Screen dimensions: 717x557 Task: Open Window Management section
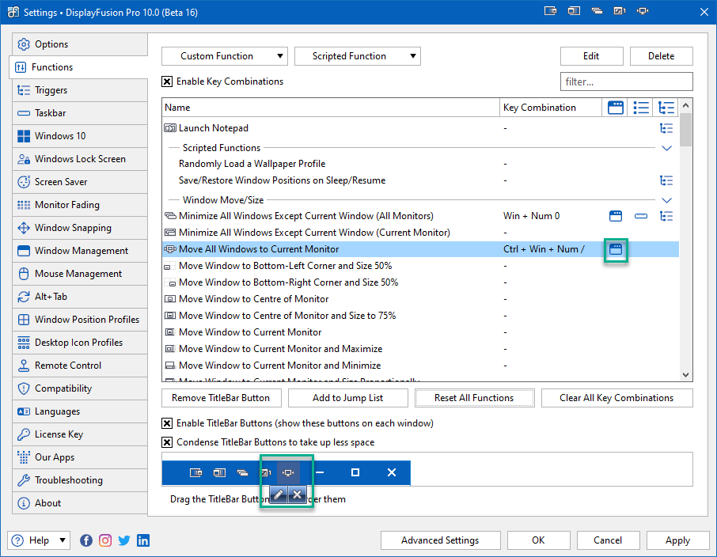click(80, 251)
